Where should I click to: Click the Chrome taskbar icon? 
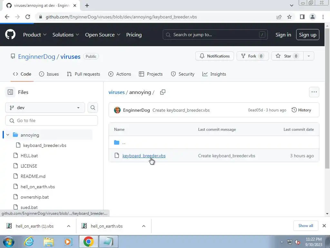point(88,242)
